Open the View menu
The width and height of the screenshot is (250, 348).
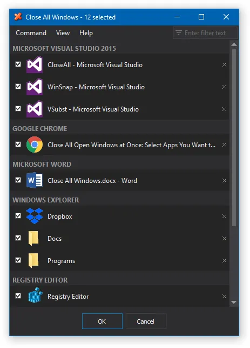tap(63, 33)
